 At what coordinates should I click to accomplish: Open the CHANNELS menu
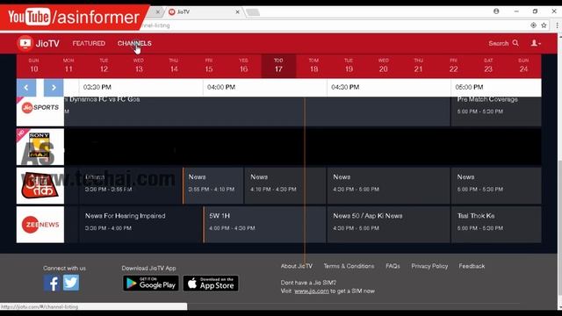pos(134,43)
